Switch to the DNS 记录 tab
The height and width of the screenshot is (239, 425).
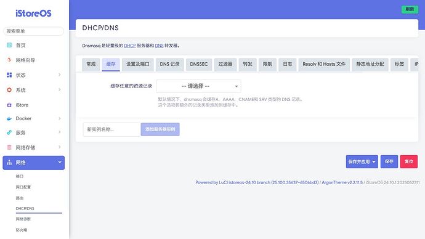point(169,64)
